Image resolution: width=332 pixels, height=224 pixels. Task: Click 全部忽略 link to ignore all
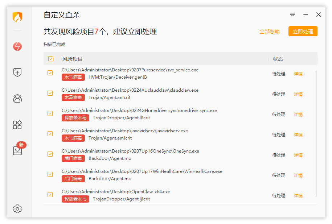pyautogui.click(x=269, y=32)
